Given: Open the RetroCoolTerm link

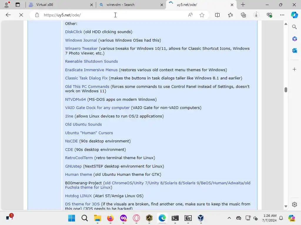Looking at the screenshot, I should pos(79,158).
